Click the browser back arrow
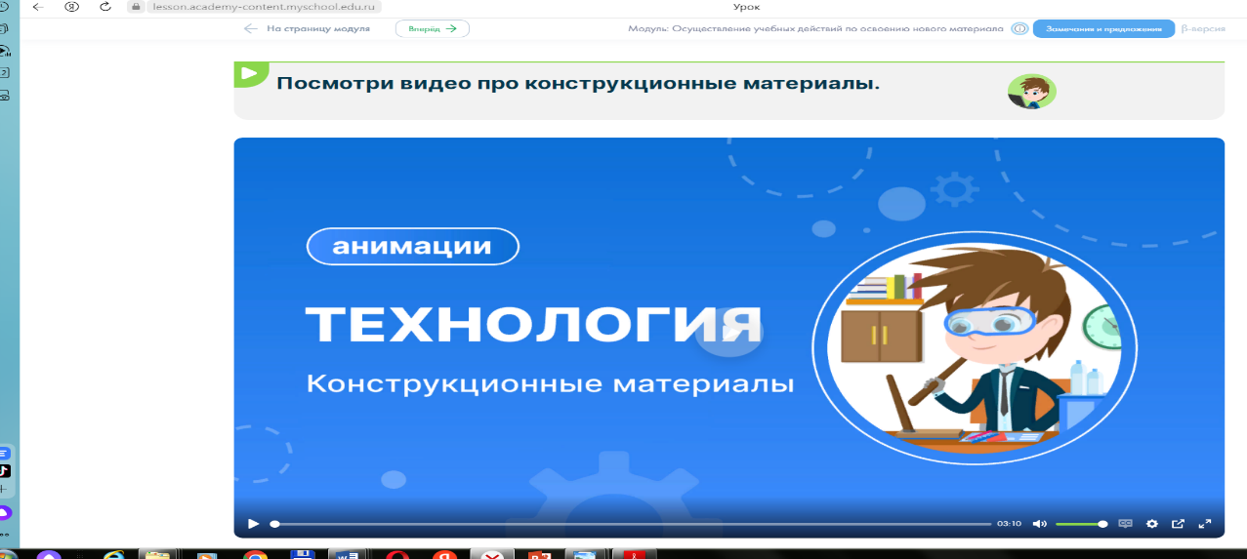1247x559 pixels. [x=38, y=6]
